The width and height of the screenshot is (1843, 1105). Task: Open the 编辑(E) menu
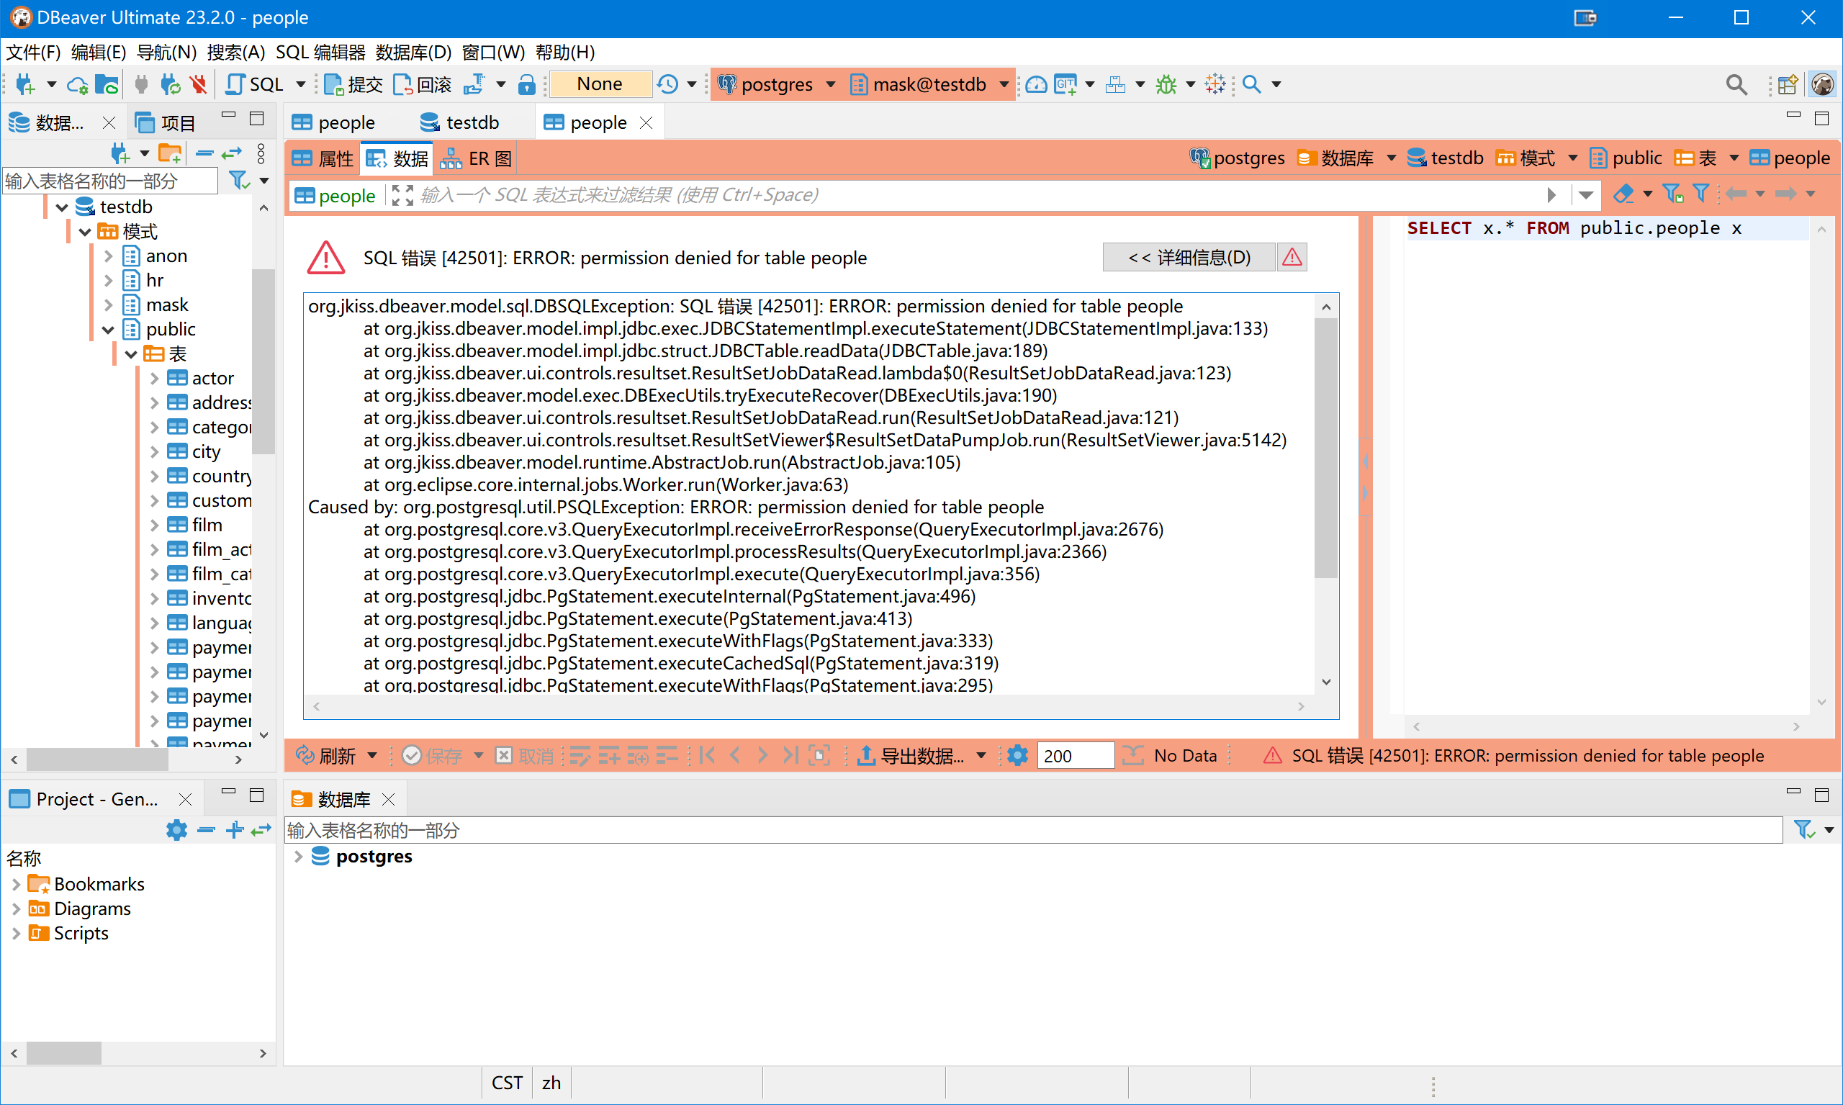coord(99,52)
